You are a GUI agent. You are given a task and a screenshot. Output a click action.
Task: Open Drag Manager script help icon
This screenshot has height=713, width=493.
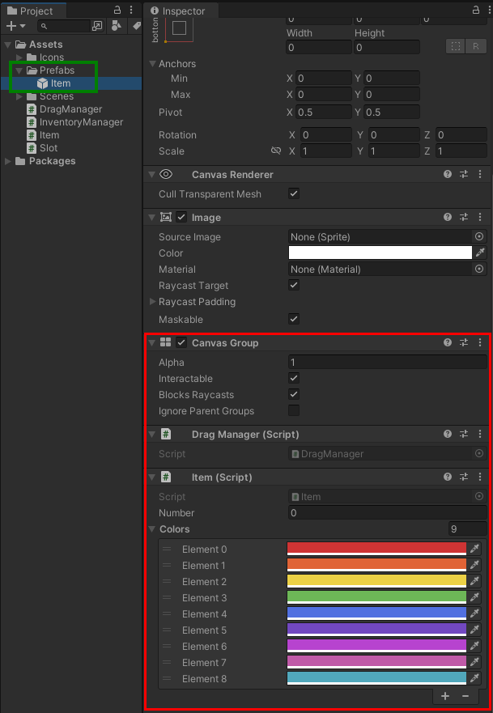click(448, 435)
